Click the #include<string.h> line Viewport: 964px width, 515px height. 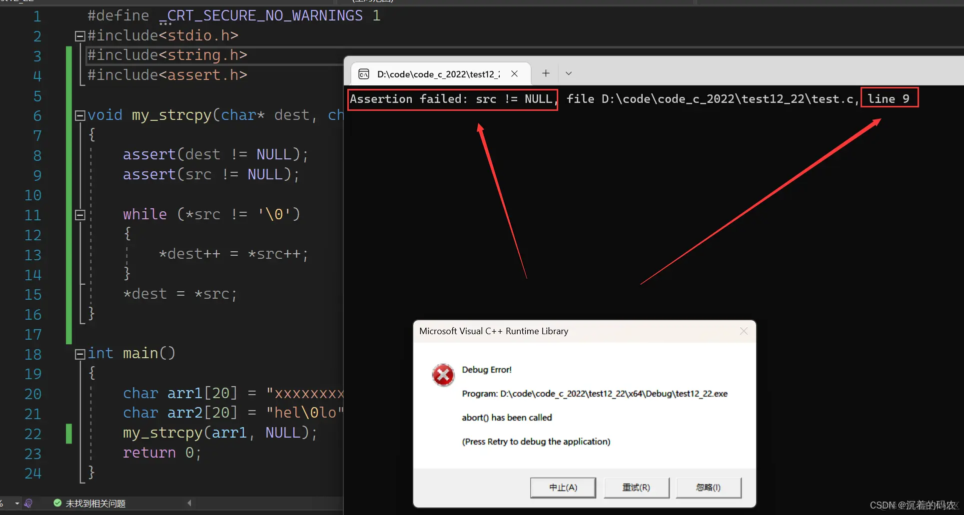point(167,55)
